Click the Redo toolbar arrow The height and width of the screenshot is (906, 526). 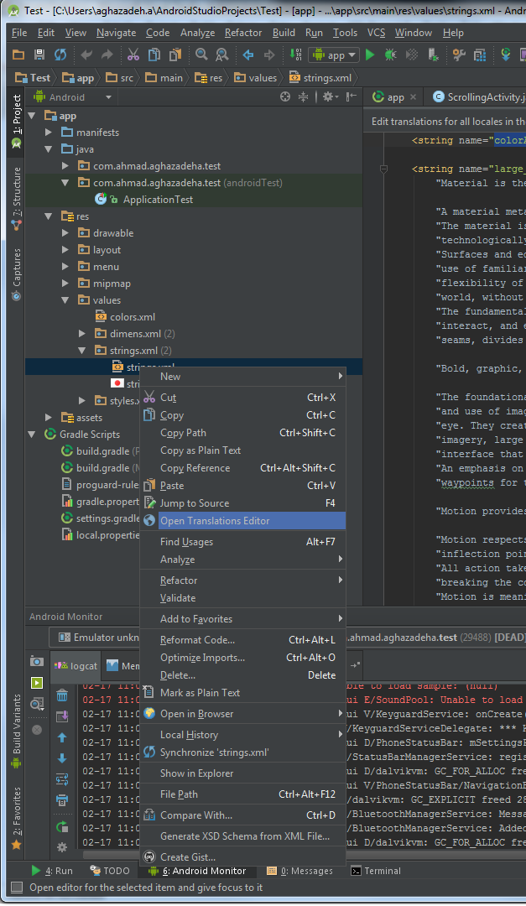pyautogui.click(x=107, y=55)
